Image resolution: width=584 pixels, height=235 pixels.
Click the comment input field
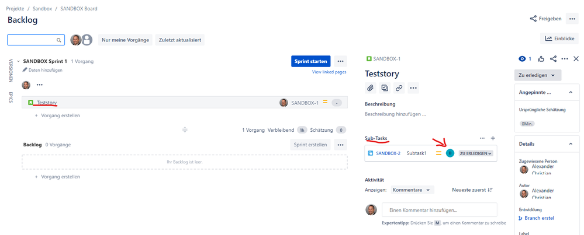click(439, 210)
